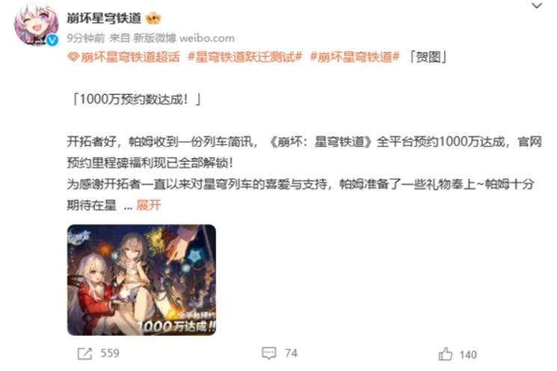
Task: Open comments via the speech bubble icon
Action: [269, 353]
